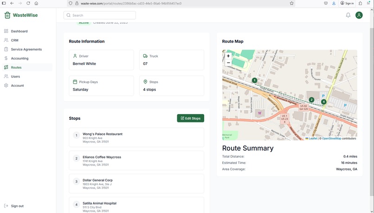This screenshot has height=213, width=374.
Task: Zoom in on the route map
Action: [x=228, y=56]
